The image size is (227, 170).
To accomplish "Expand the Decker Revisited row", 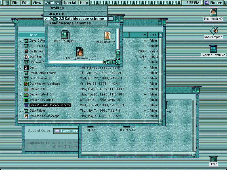I will tap(20, 100).
